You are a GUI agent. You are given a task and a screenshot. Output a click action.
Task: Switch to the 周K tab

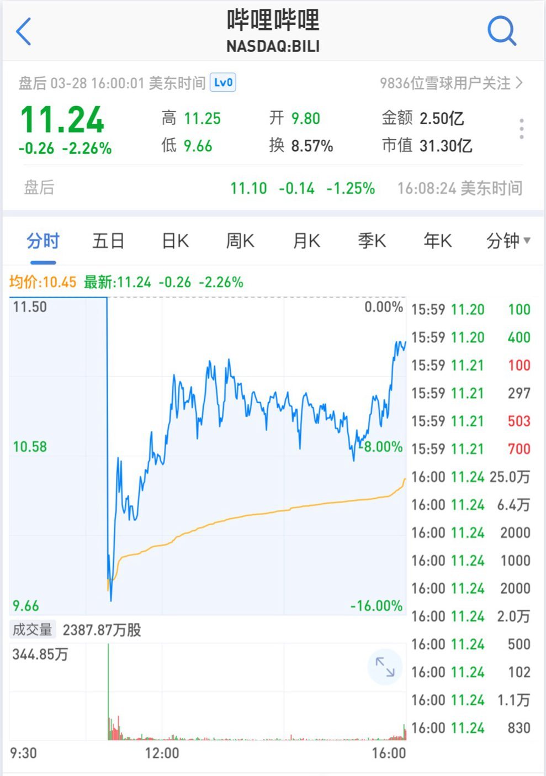tap(240, 241)
